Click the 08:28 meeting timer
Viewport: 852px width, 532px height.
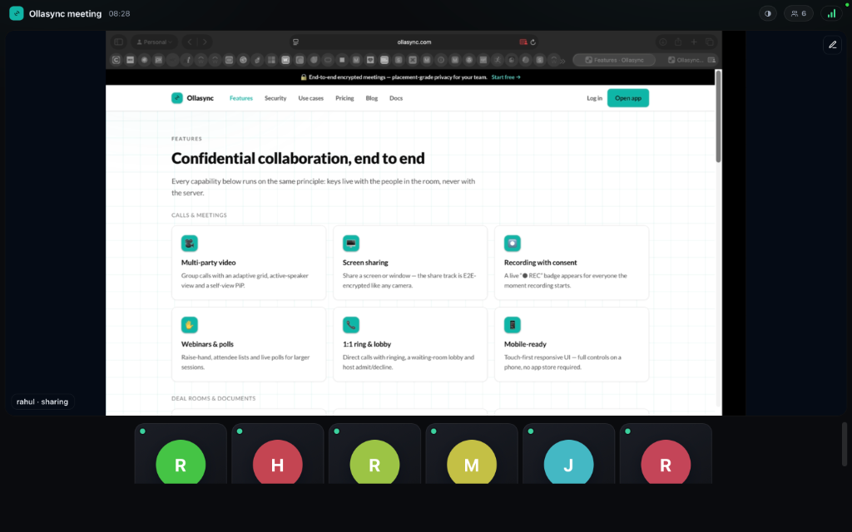[x=119, y=13]
